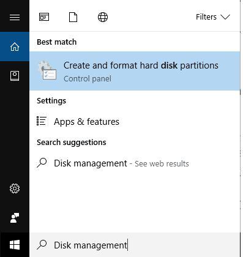Select the Home icon in sidebar
Viewport: 243px width, 257px height.
(x=15, y=47)
